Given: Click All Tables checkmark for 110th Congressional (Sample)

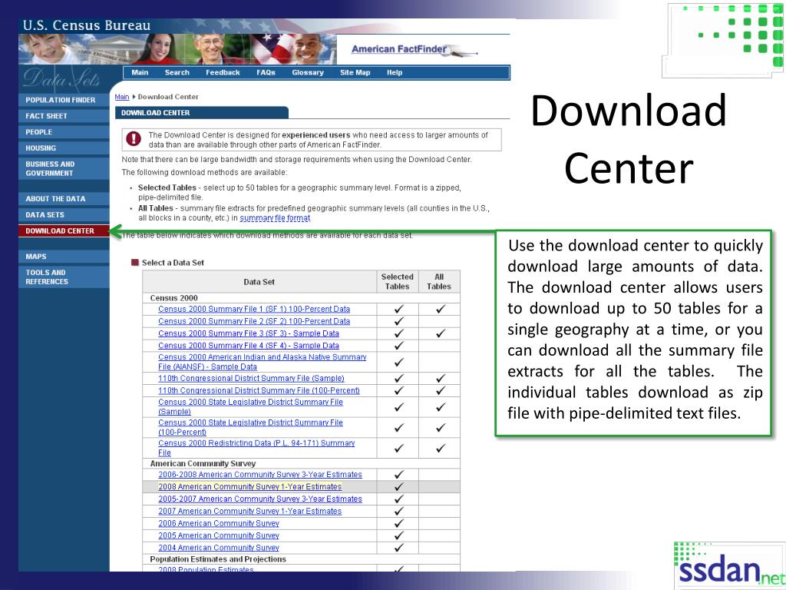Looking at the screenshot, I should pyautogui.click(x=440, y=379).
